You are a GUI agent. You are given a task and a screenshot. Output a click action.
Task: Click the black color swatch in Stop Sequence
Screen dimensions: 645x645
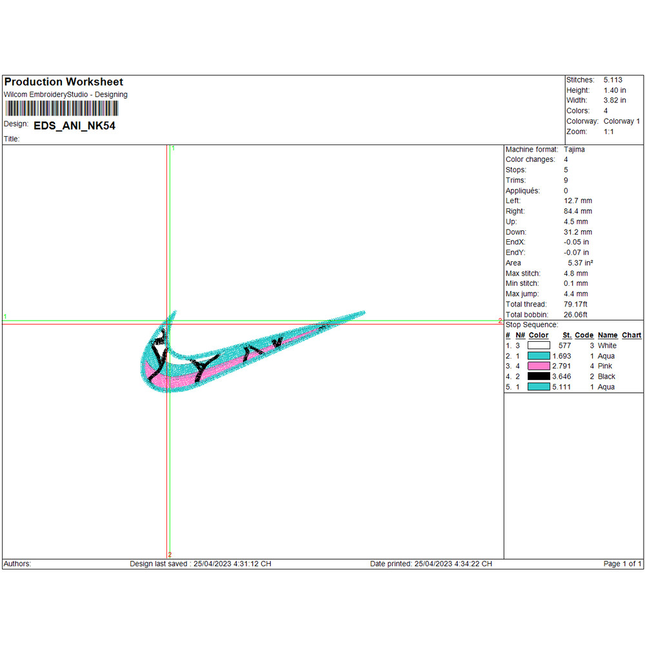[539, 377]
